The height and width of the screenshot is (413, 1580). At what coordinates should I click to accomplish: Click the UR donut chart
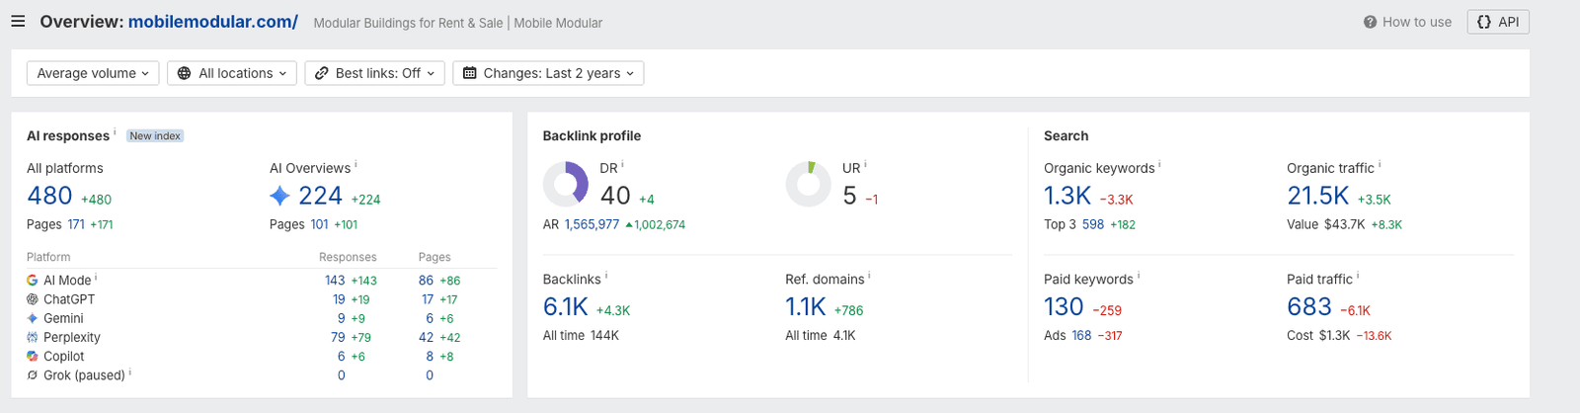(809, 185)
